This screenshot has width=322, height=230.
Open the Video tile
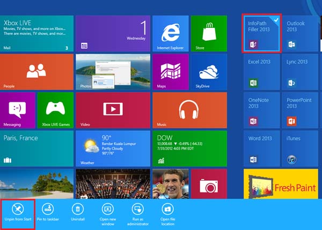click(113, 110)
